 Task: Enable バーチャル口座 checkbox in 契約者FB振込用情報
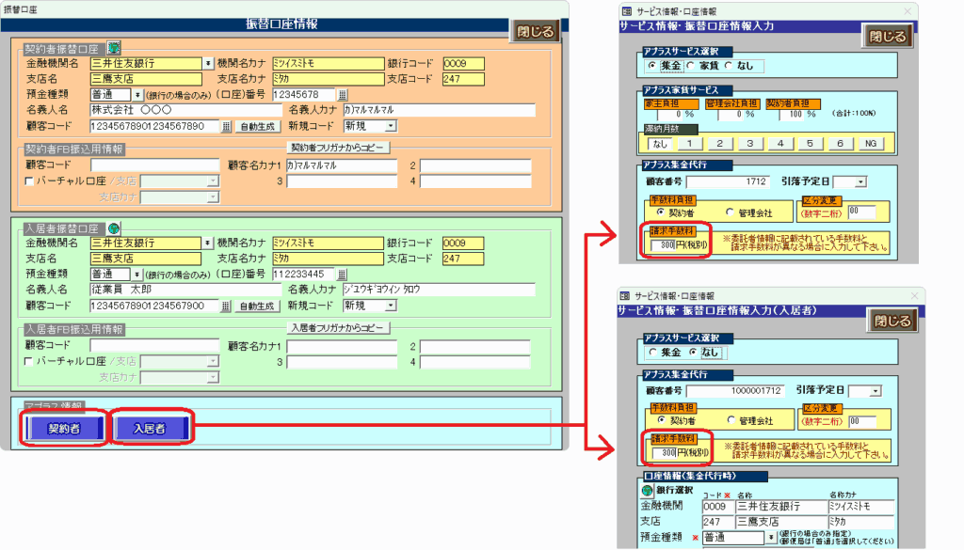click(x=28, y=181)
